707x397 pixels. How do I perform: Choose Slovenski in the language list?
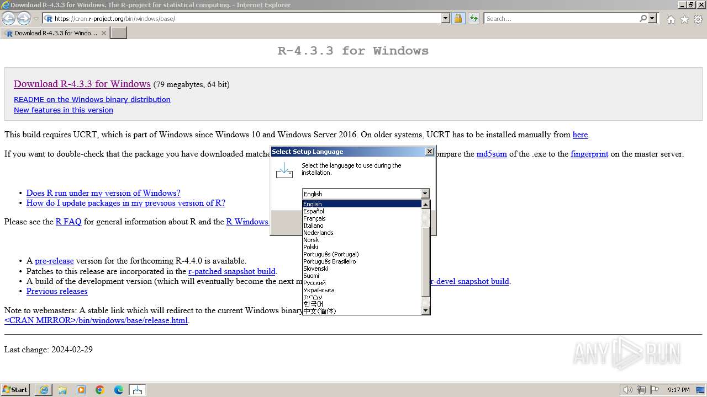(362, 269)
